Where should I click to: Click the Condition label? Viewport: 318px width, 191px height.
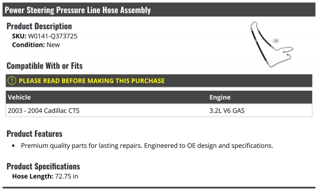[29, 45]
